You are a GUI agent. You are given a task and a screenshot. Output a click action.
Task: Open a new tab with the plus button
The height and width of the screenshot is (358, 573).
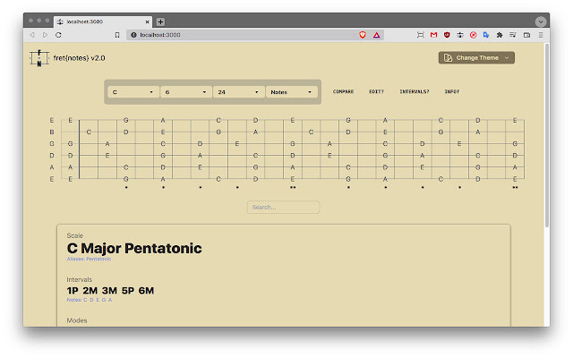click(160, 21)
